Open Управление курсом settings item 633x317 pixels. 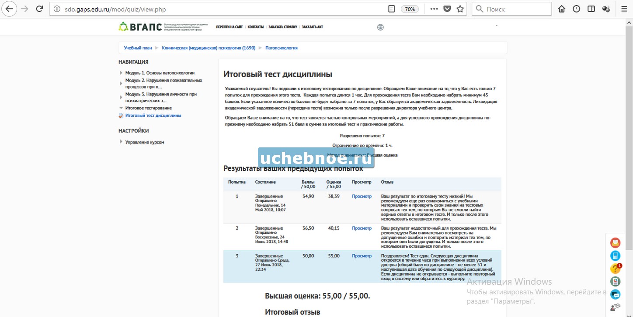pos(145,142)
